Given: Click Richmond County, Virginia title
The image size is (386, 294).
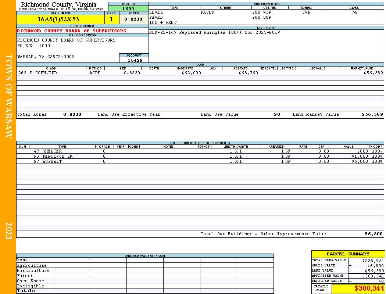Looking at the screenshot, I should [58, 4].
